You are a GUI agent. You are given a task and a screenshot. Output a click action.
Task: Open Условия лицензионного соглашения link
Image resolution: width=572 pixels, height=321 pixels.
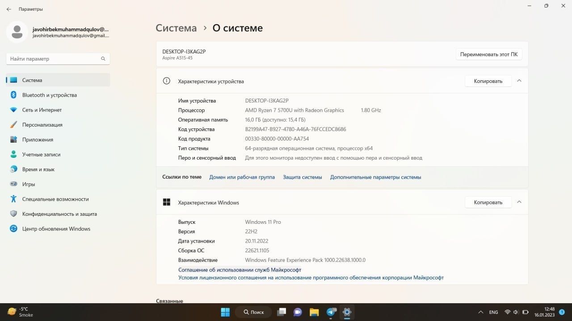click(x=311, y=277)
